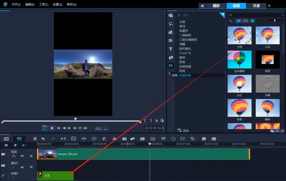This screenshot has width=286, height=181.
Task: Select the 色彩偏移 filter thumbnail
Action: pyautogui.click(x=239, y=60)
